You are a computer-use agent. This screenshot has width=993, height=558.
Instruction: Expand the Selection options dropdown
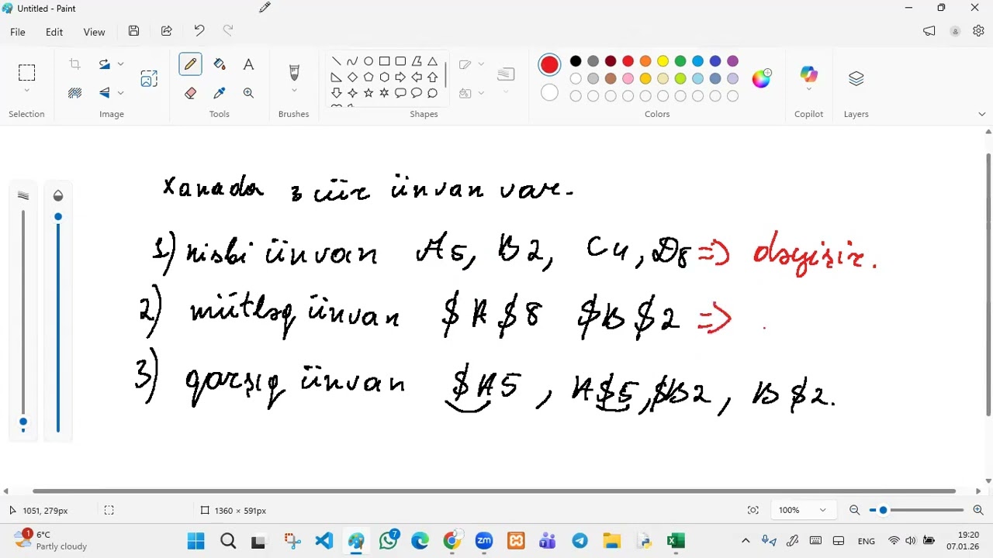pyautogui.click(x=26, y=92)
